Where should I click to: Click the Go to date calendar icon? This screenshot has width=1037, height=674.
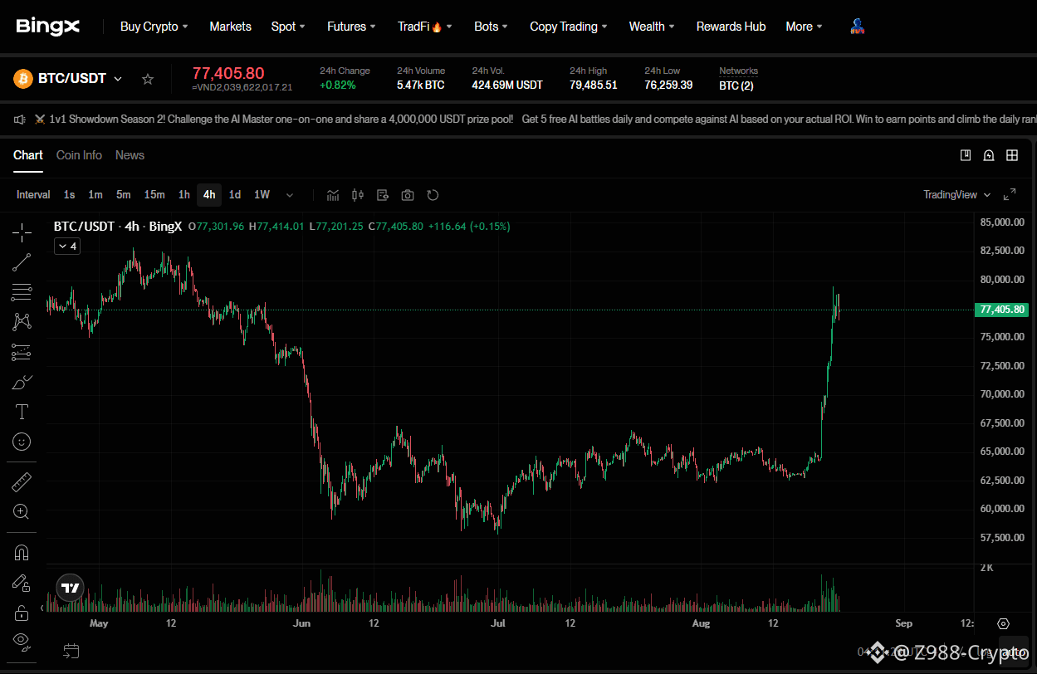(71, 651)
